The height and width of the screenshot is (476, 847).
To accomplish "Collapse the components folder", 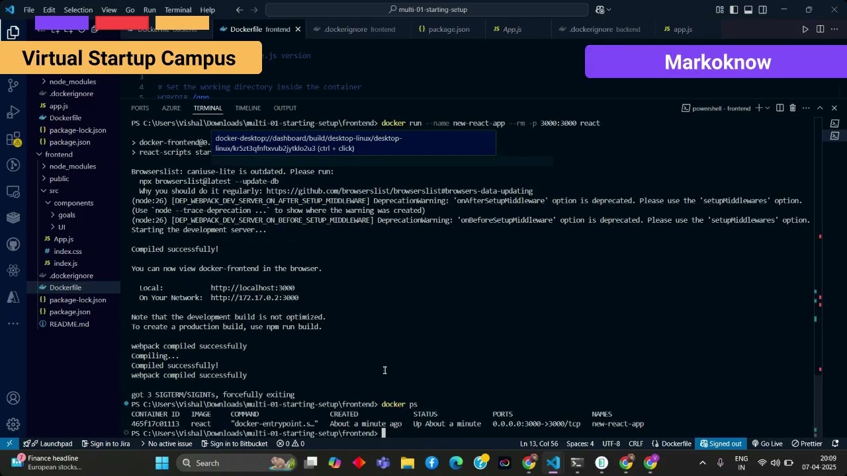I will pos(73,203).
